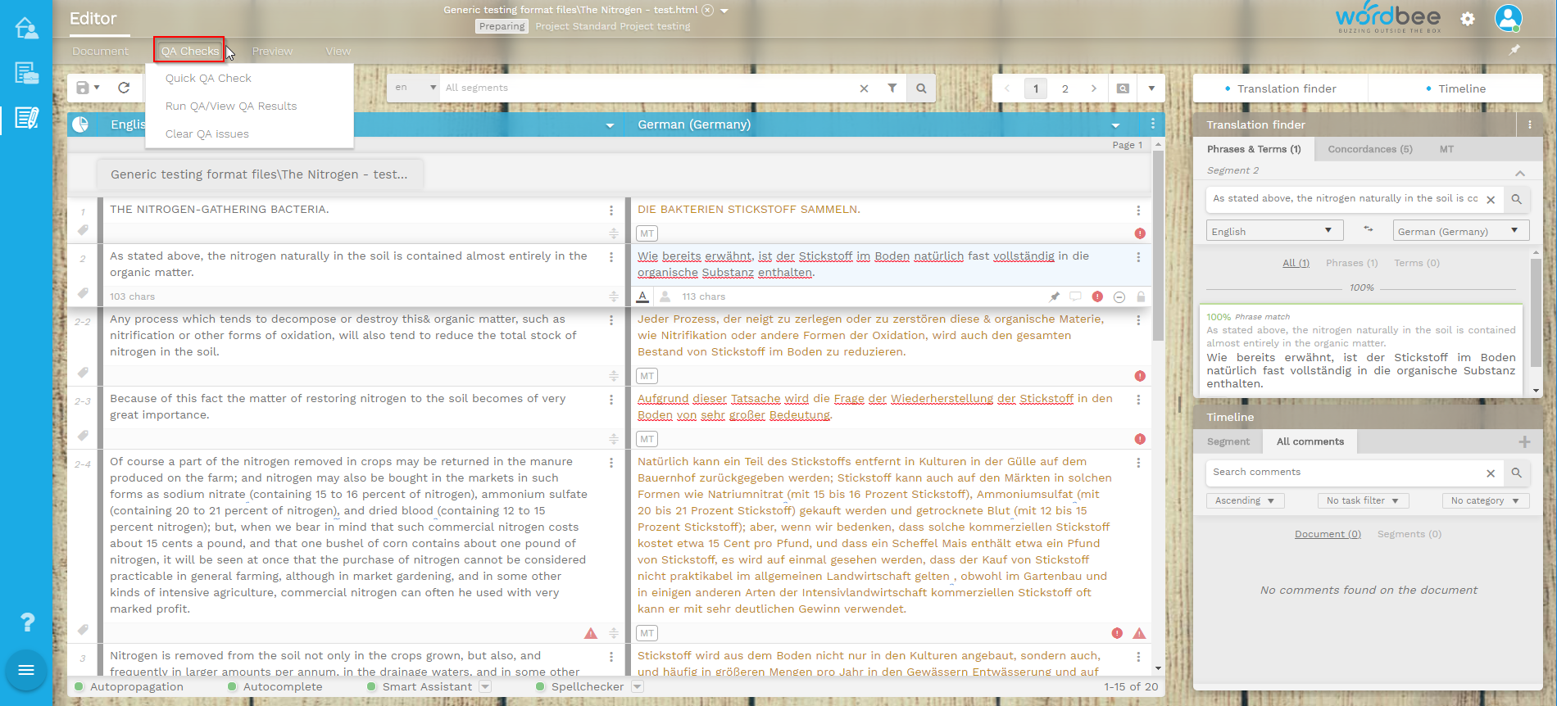1557x706 pixels.
Task: Open the No task filter dropdown
Action: click(1362, 500)
